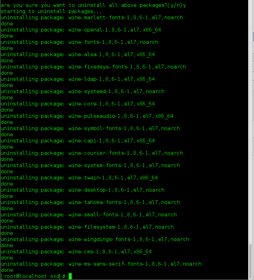Screen dimensions: 254x280
Task: Click the wine-systemd package name
Action: click(116, 91)
